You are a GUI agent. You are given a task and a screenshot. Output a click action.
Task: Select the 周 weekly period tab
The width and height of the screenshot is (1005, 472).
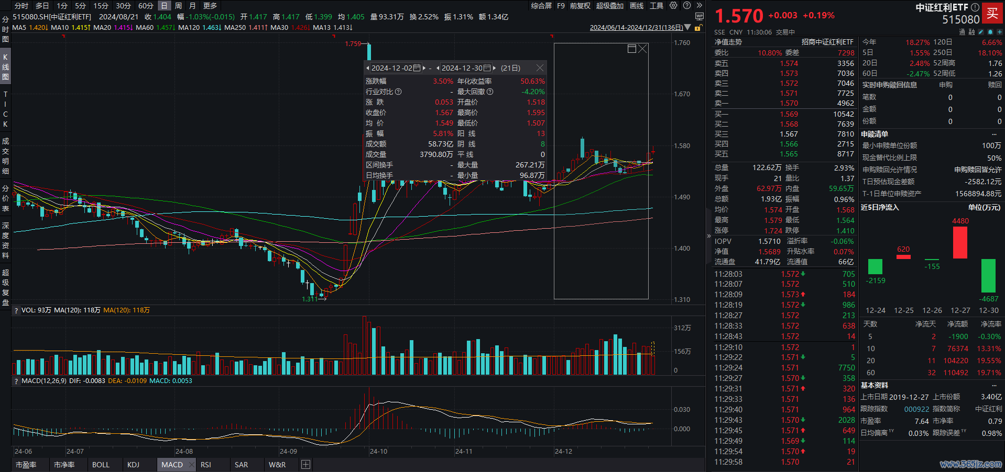(178, 6)
